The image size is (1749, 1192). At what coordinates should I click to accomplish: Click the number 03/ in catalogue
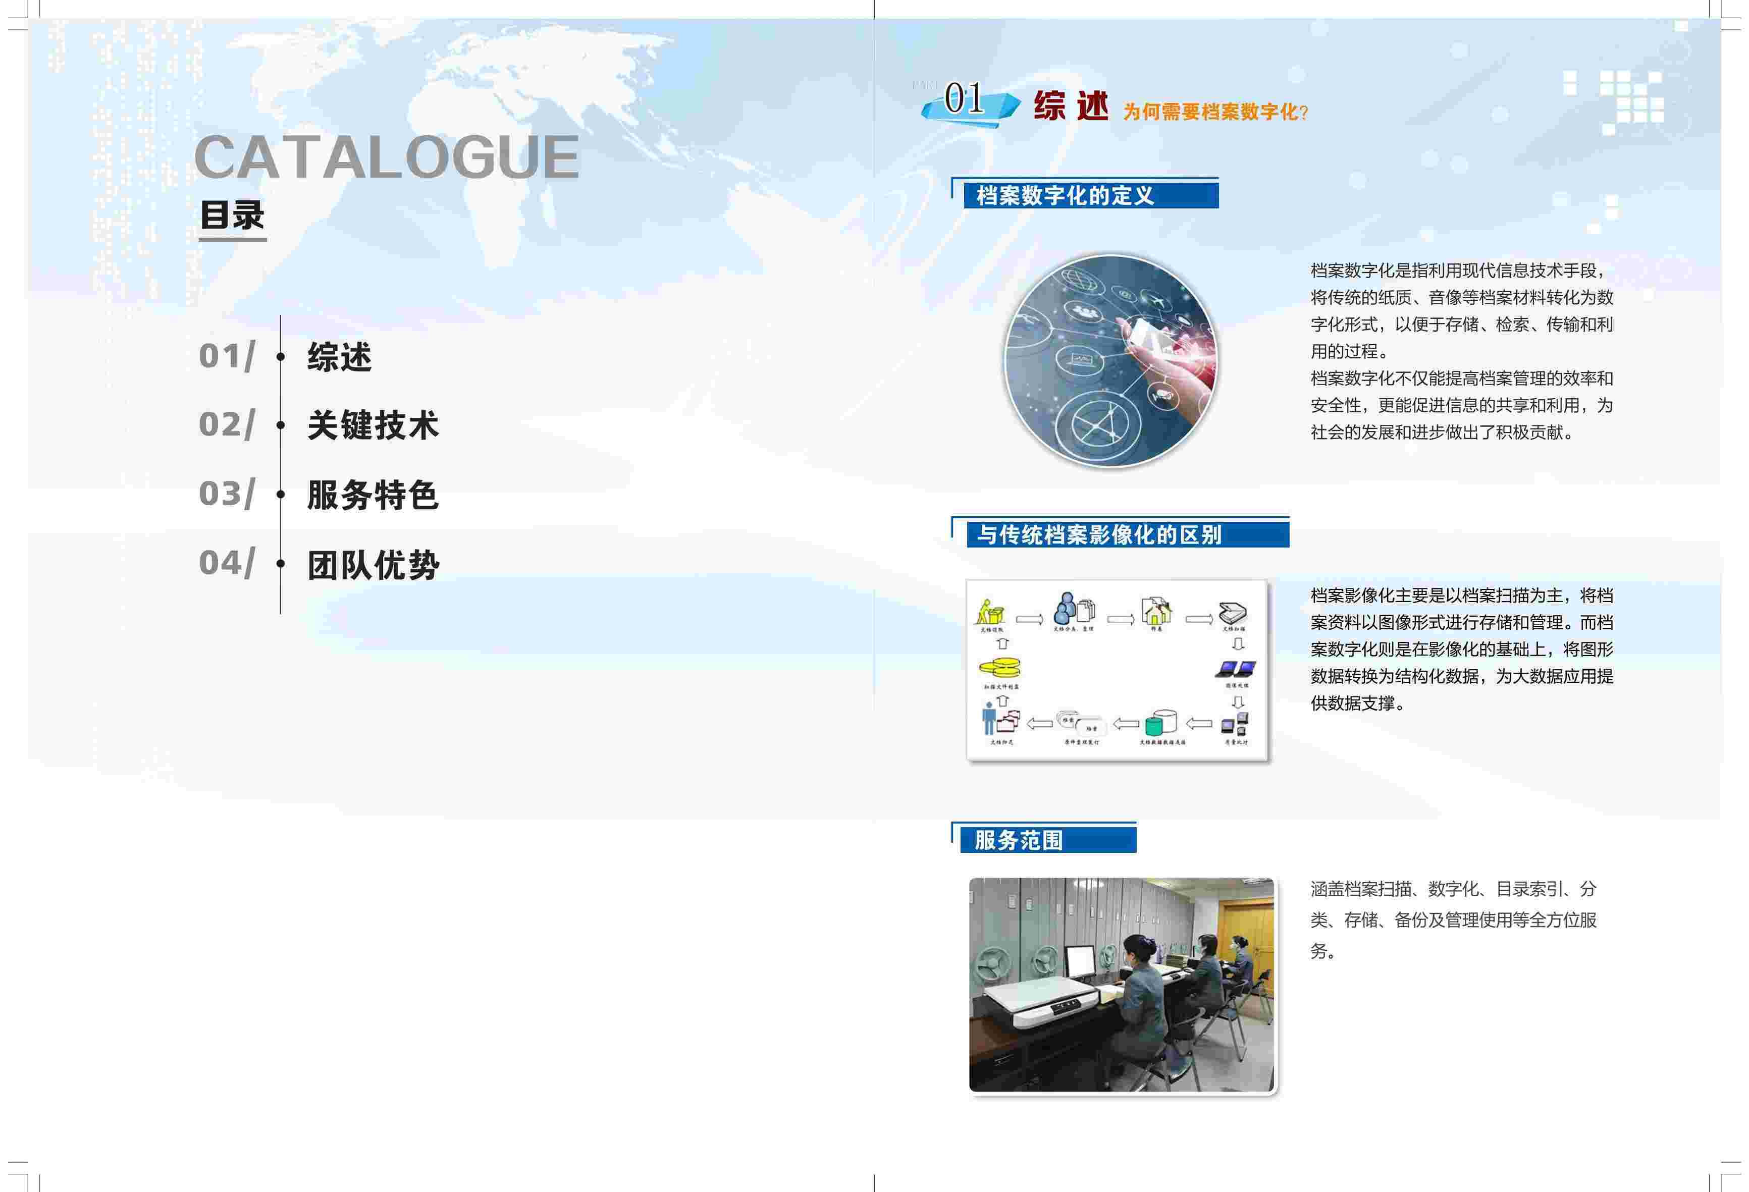[227, 494]
